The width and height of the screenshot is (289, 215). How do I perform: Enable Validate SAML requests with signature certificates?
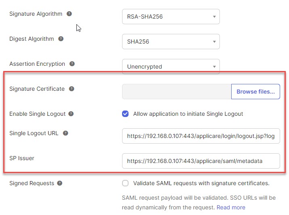point(125,183)
